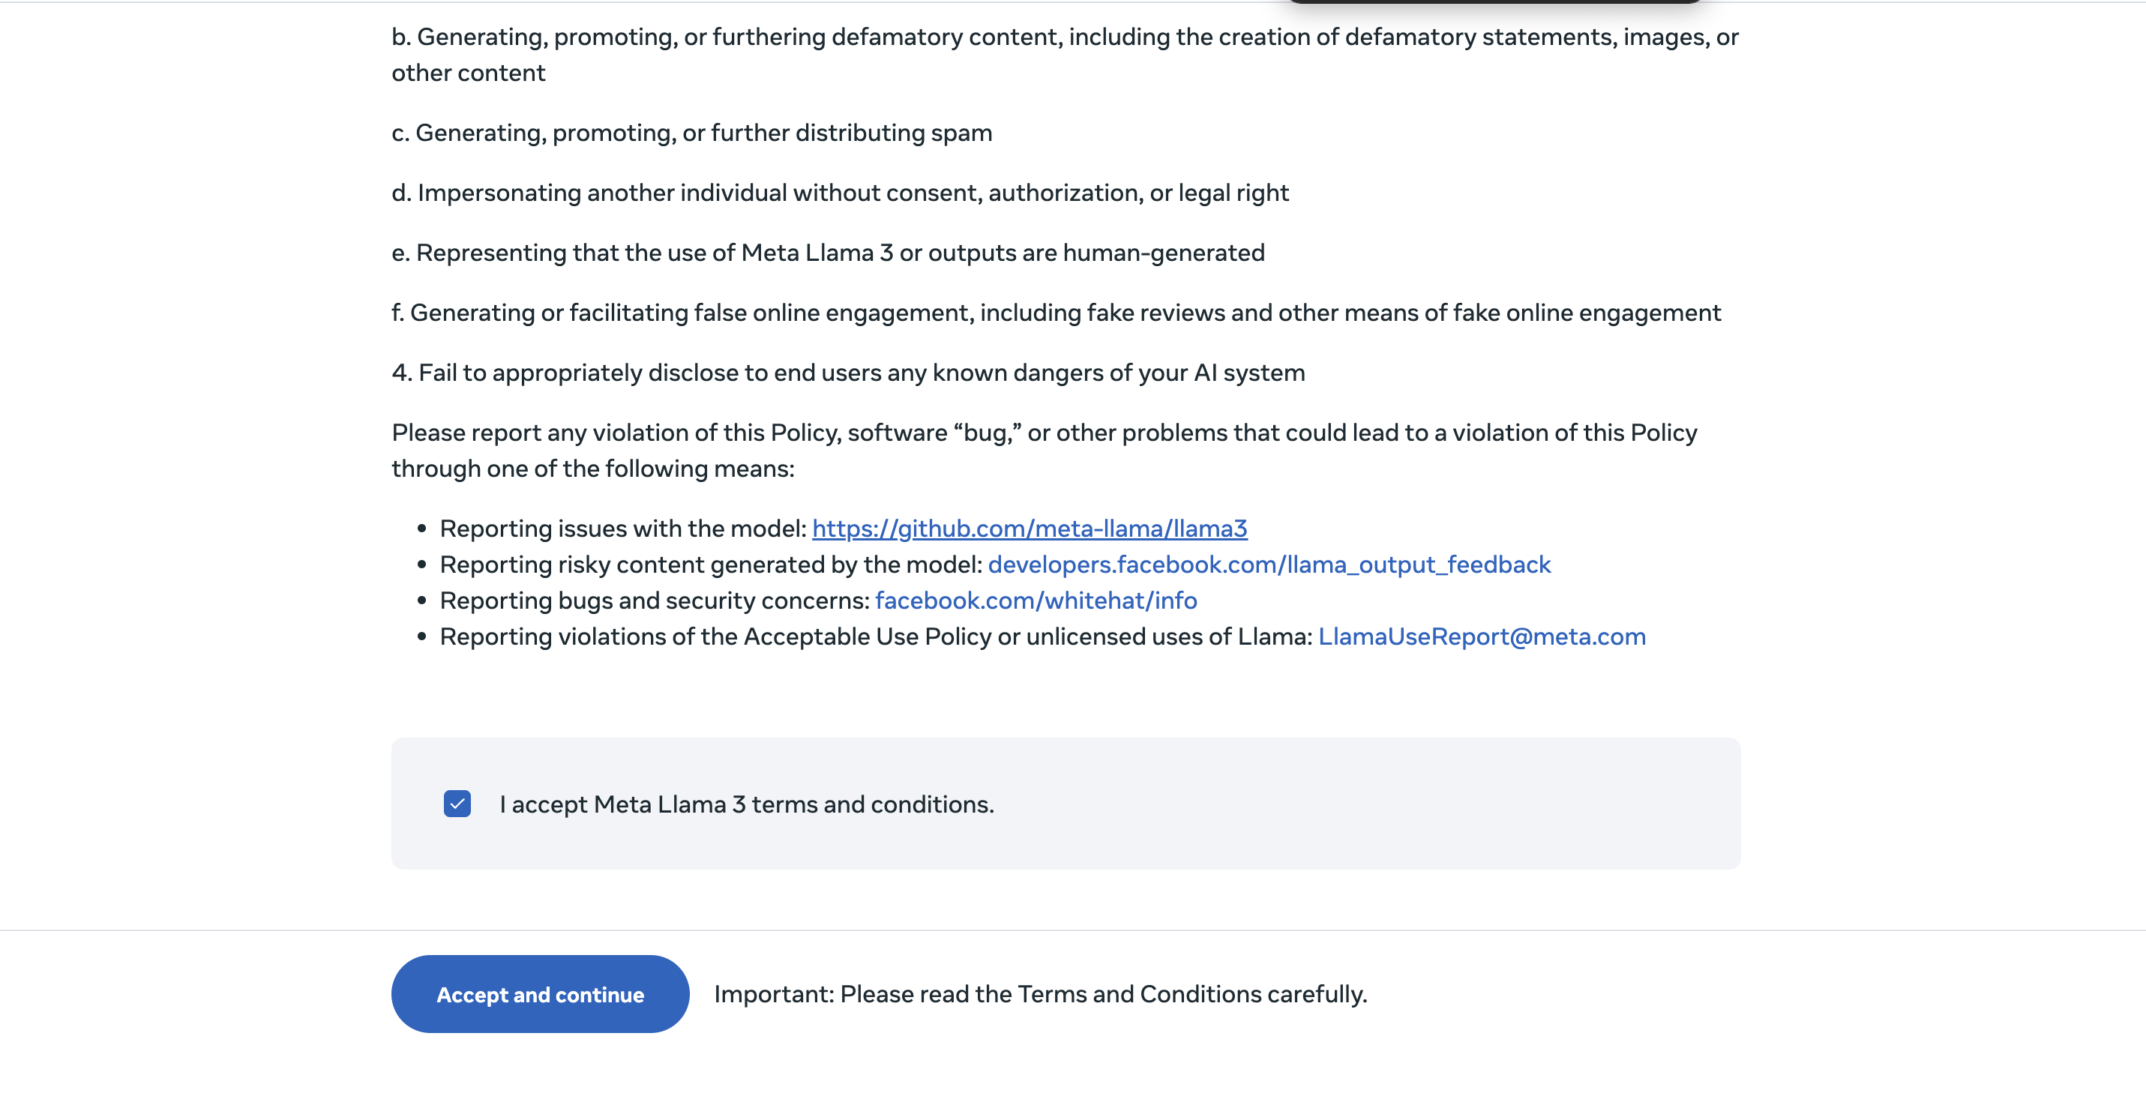Click 'Reporting bugs and security concerns' bullet text

click(655, 600)
